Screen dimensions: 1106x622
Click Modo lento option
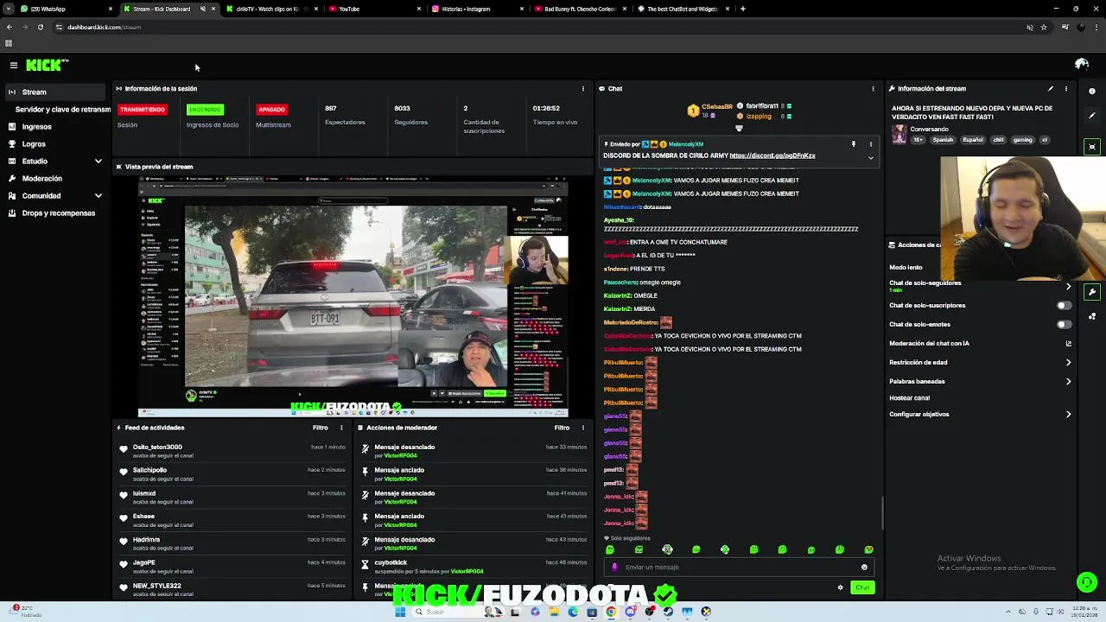[x=906, y=267]
